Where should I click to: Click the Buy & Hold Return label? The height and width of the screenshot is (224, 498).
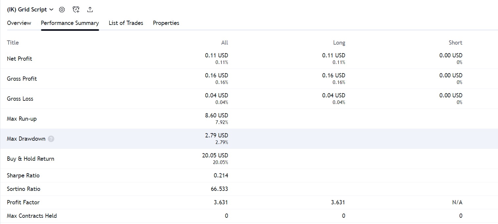pos(31,159)
